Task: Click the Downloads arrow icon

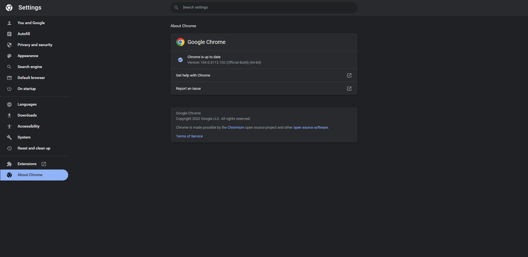Action: [9, 115]
